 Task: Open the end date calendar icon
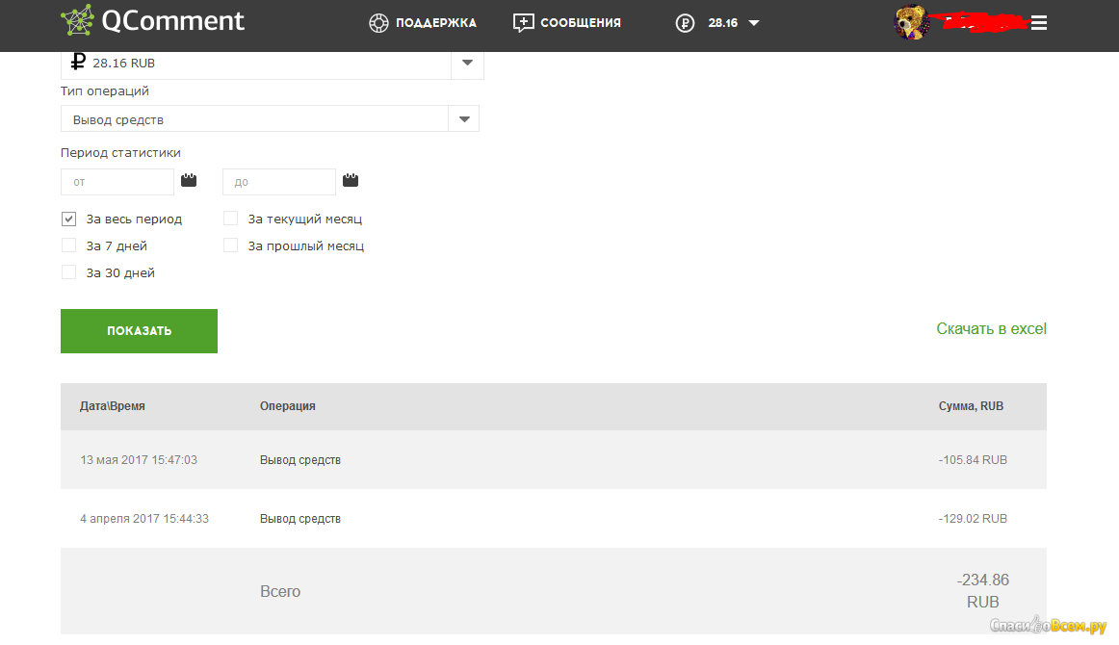pos(351,180)
